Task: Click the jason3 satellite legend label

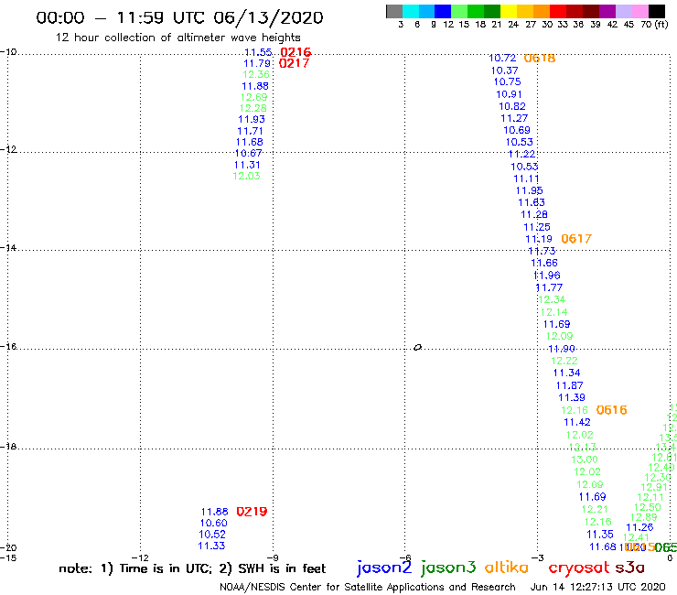Action: [448, 568]
